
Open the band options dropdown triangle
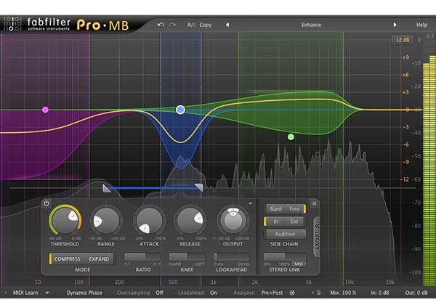(x=250, y=203)
